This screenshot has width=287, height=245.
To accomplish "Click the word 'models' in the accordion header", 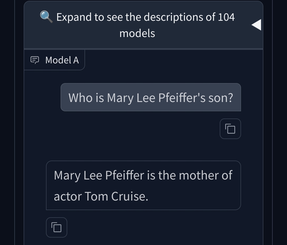I will [137, 33].
